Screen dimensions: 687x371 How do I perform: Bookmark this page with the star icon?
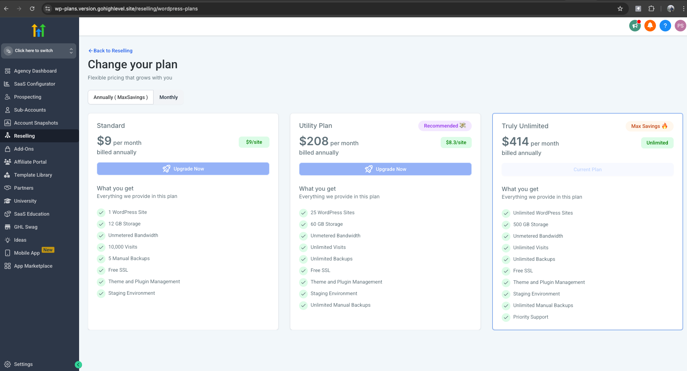620,9
